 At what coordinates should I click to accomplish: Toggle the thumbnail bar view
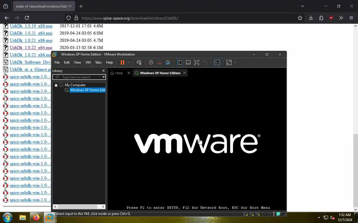coord(188,62)
